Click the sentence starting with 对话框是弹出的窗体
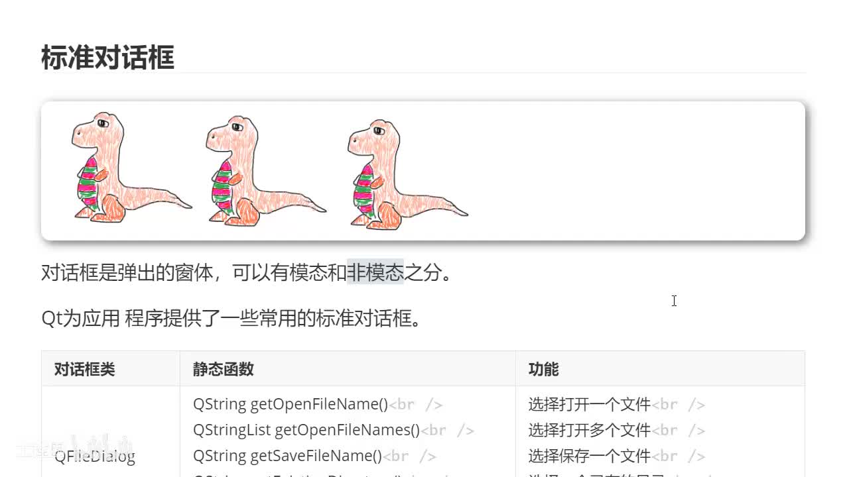 (x=246, y=272)
